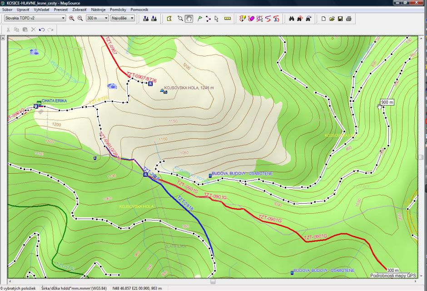The image size is (427, 291).
Task: Open the Nástroje menu
Action: [98, 9]
